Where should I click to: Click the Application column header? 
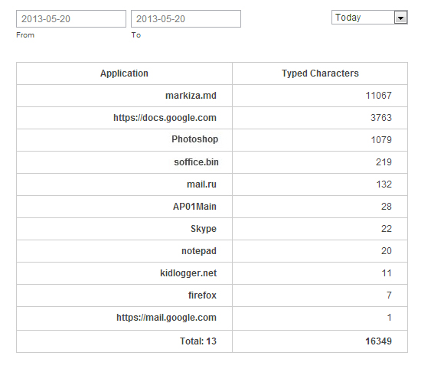(124, 73)
